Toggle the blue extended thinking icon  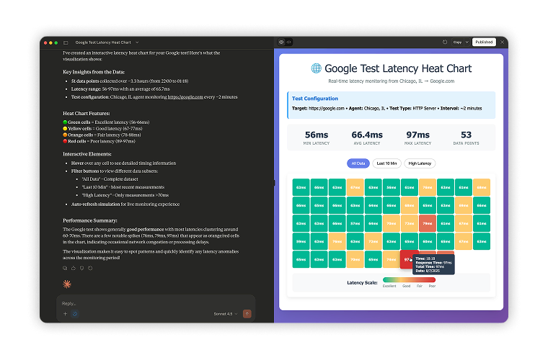(x=75, y=314)
